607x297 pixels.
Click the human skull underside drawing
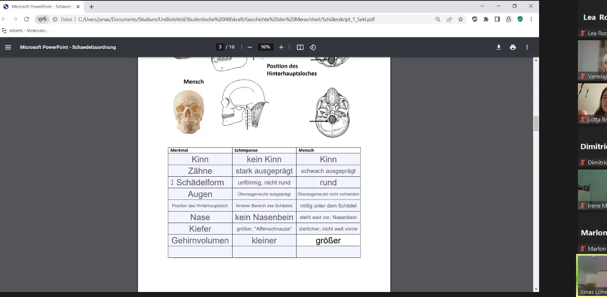pos(332,112)
